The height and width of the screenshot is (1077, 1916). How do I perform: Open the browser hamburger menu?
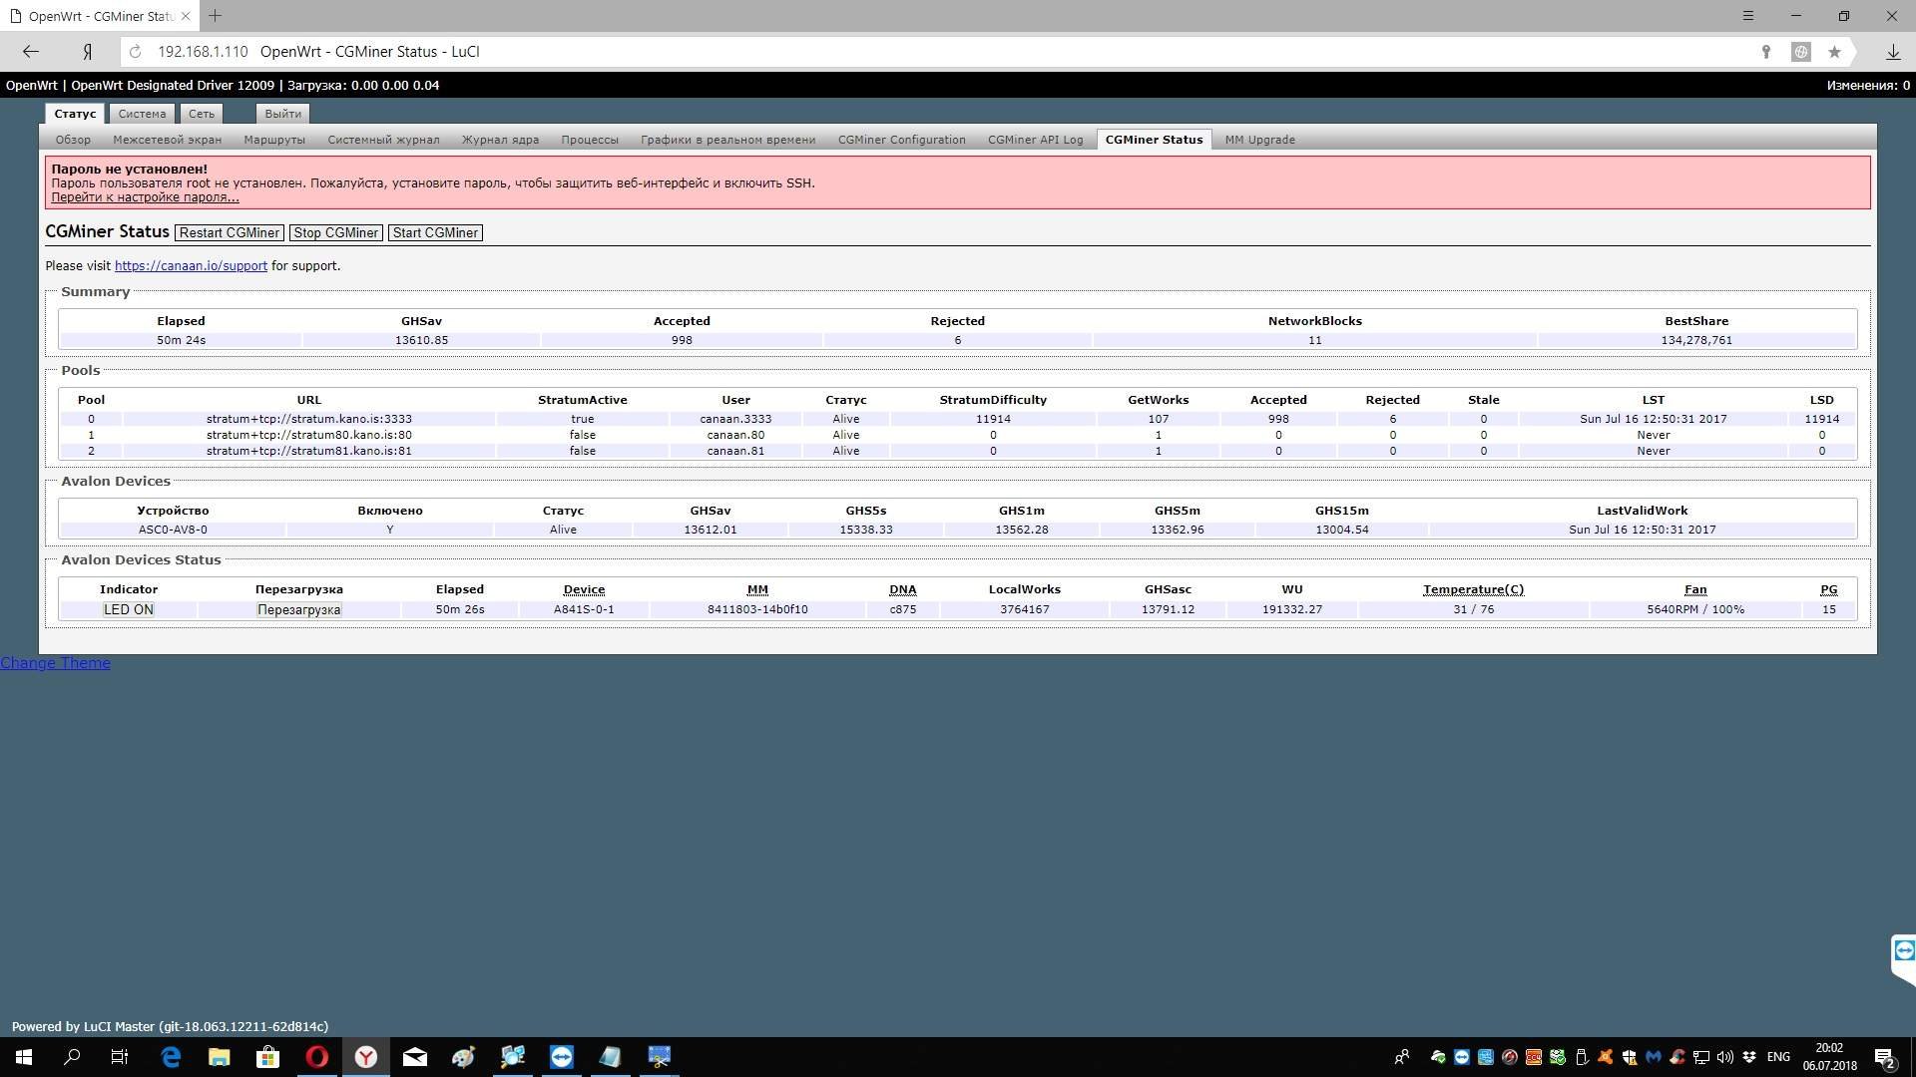1748,16
